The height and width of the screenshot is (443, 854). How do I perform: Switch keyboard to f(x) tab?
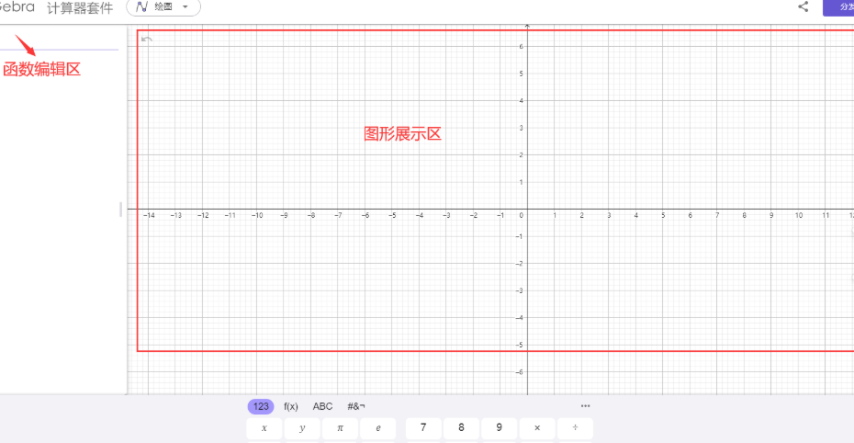pos(291,406)
